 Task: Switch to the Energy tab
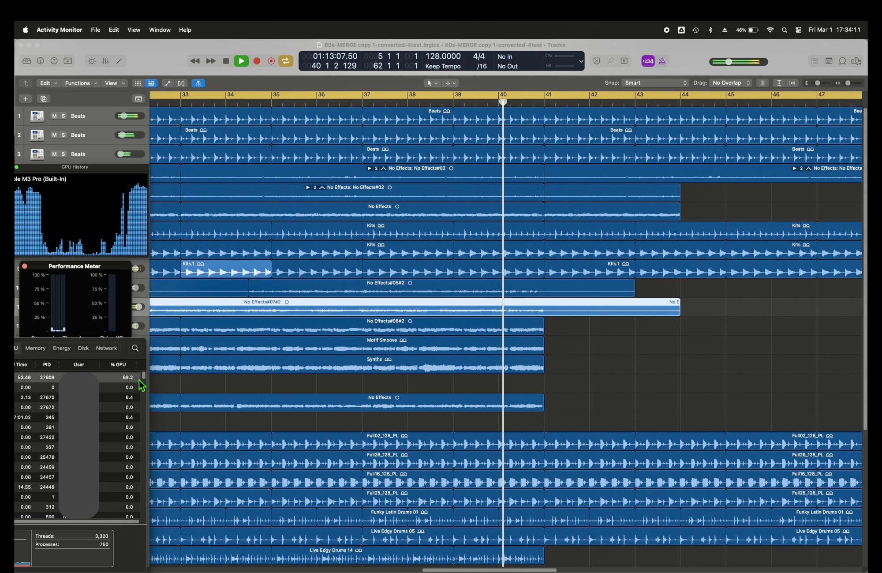(62, 348)
